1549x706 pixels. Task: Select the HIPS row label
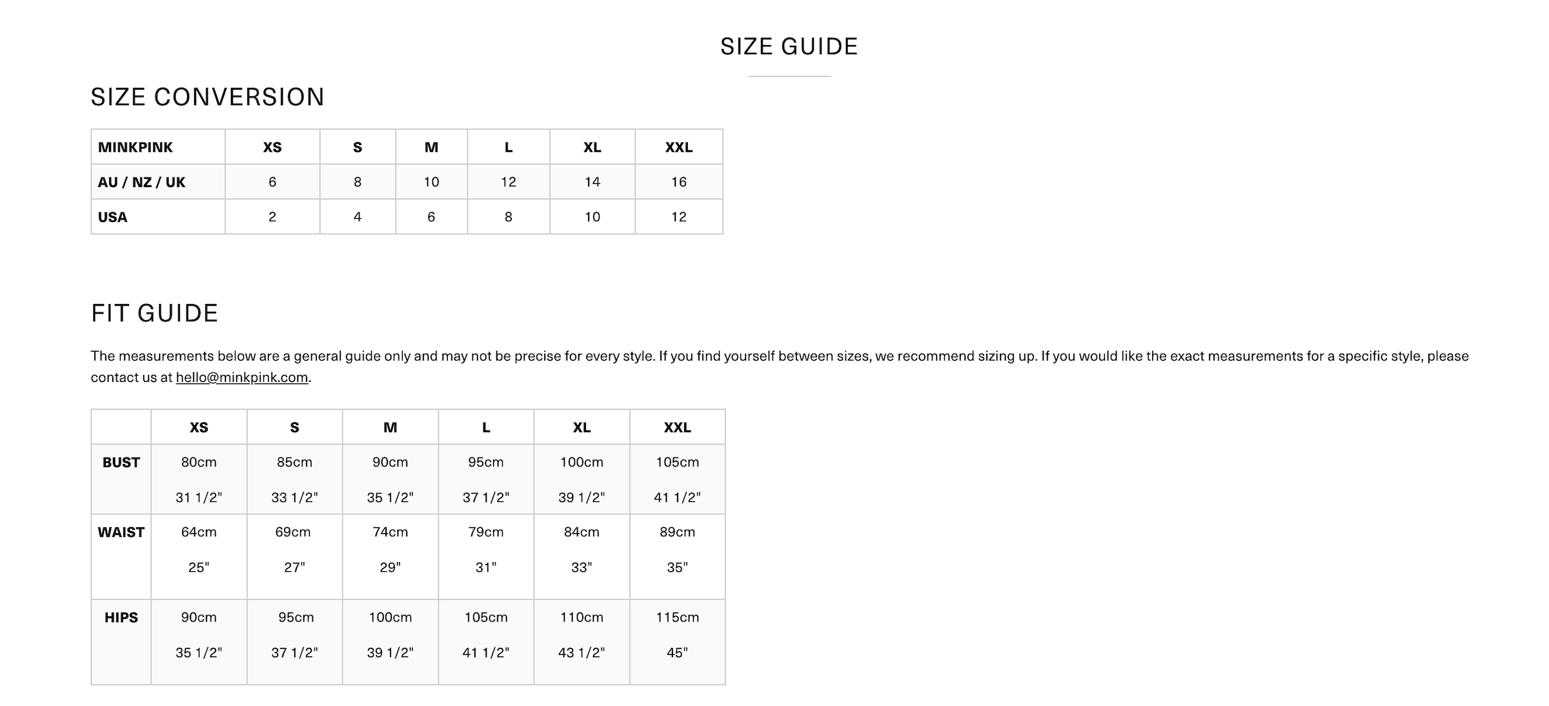pos(121,618)
